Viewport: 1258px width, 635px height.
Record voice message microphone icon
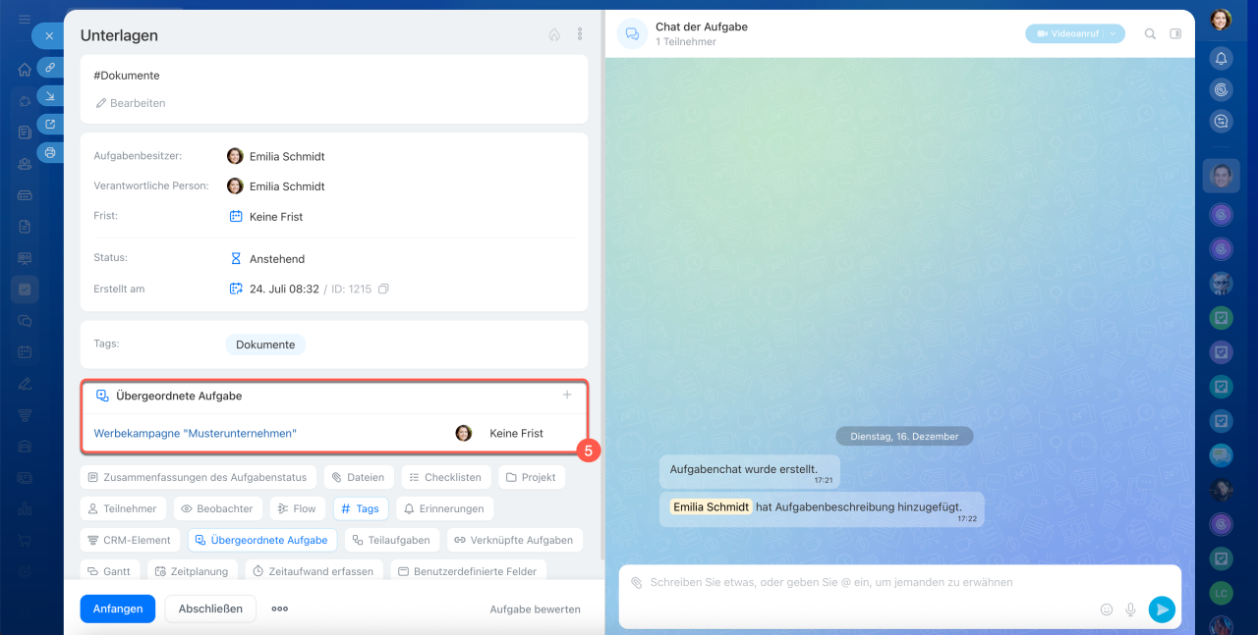pyautogui.click(x=1131, y=609)
